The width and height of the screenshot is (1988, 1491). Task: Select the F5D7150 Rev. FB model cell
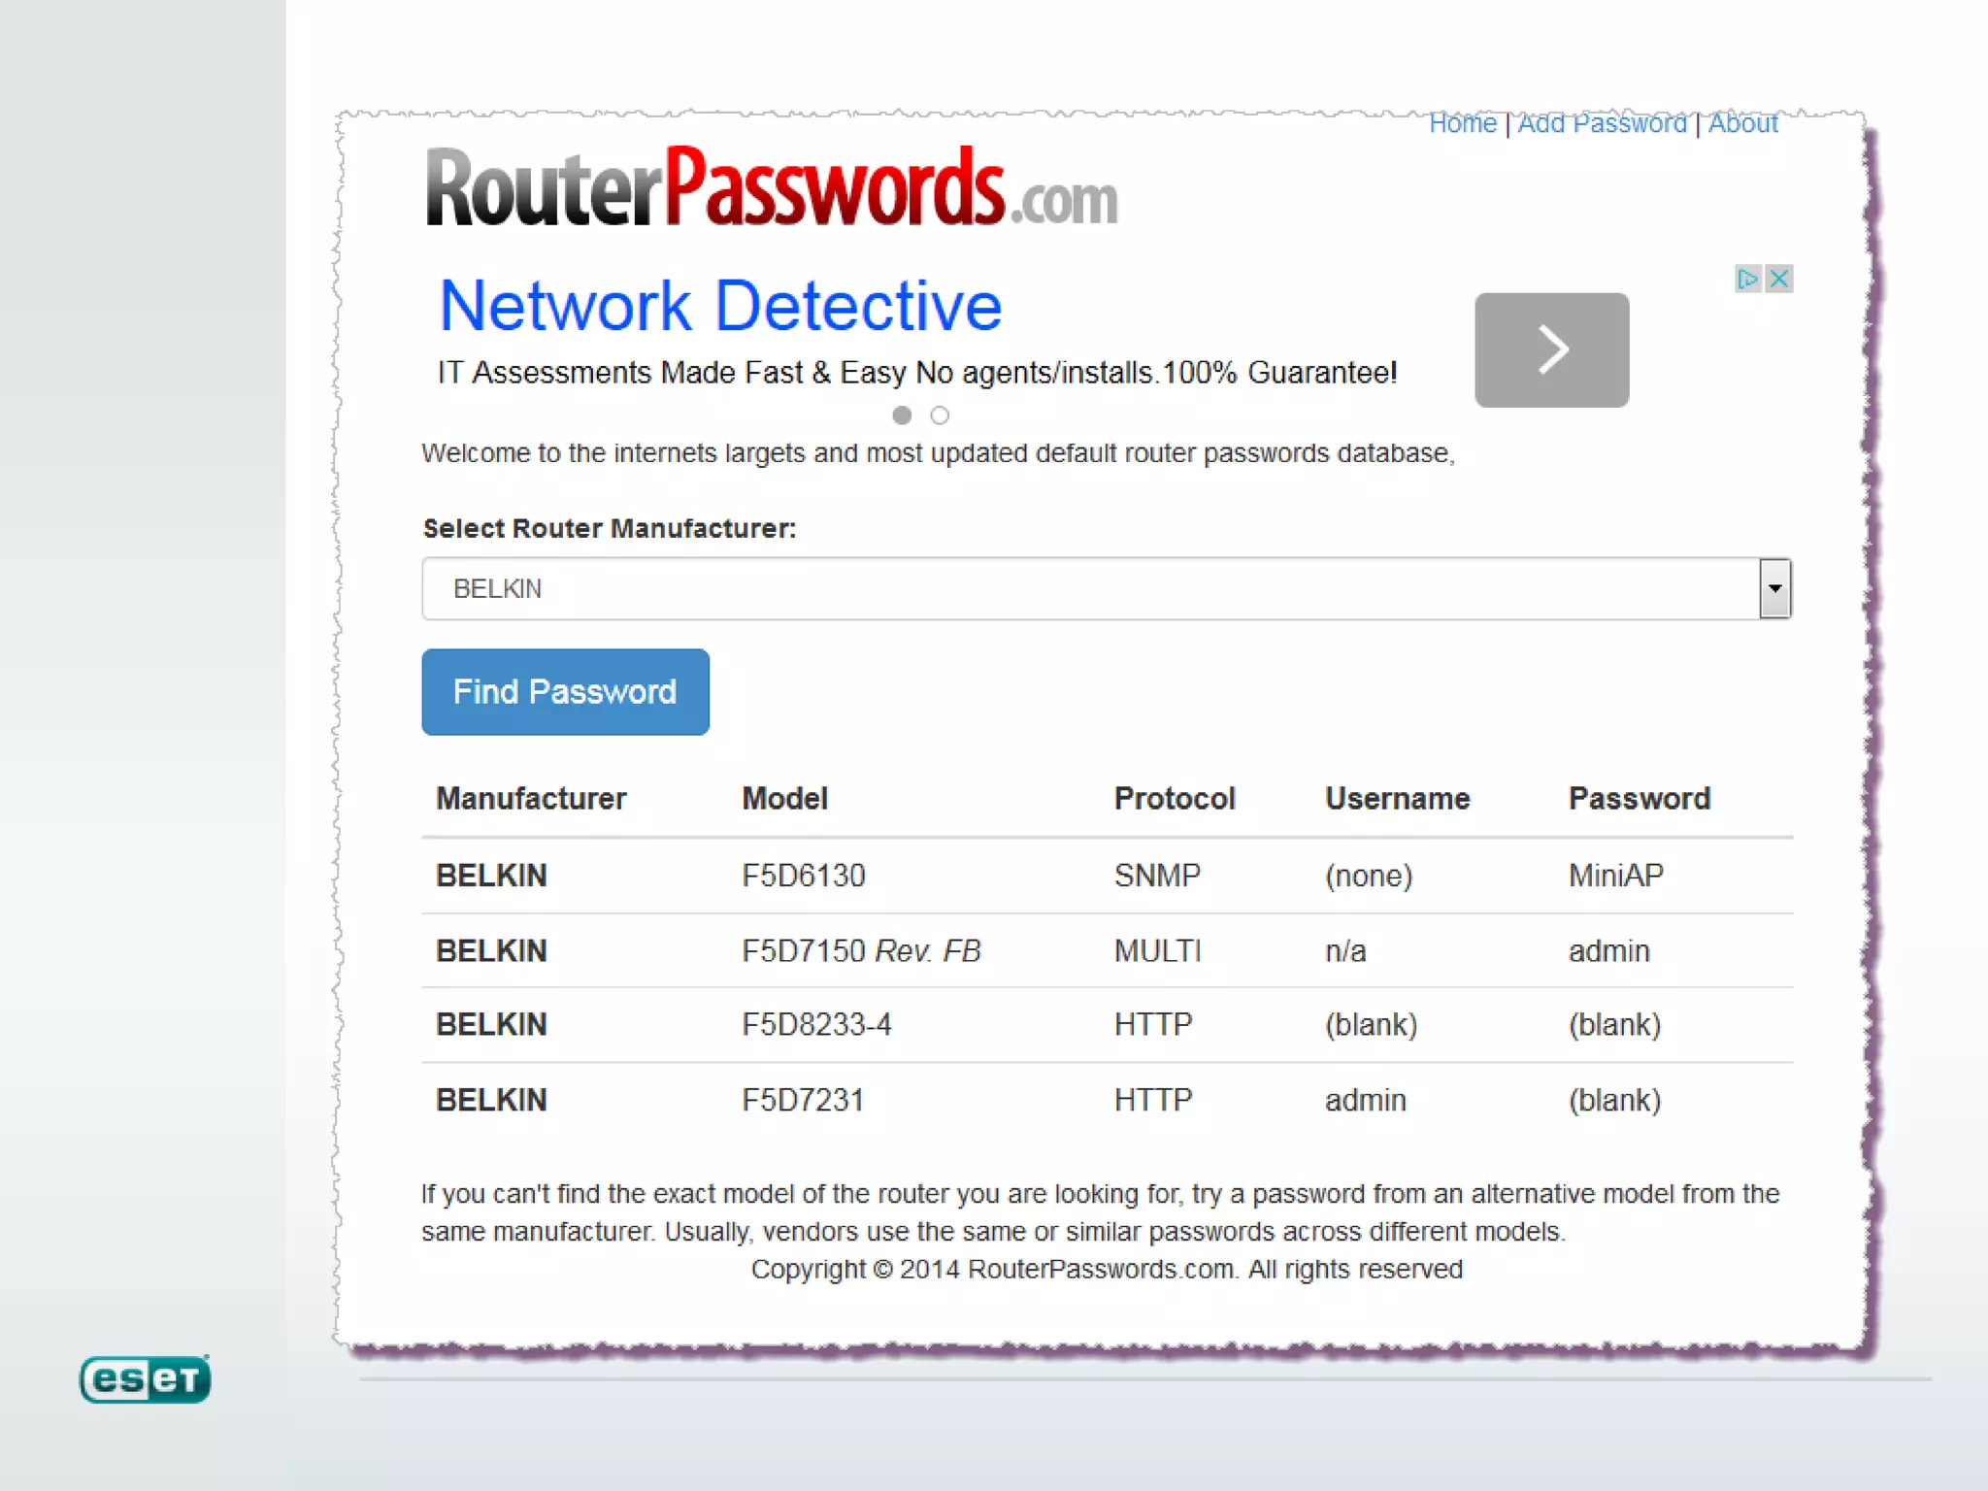click(862, 951)
